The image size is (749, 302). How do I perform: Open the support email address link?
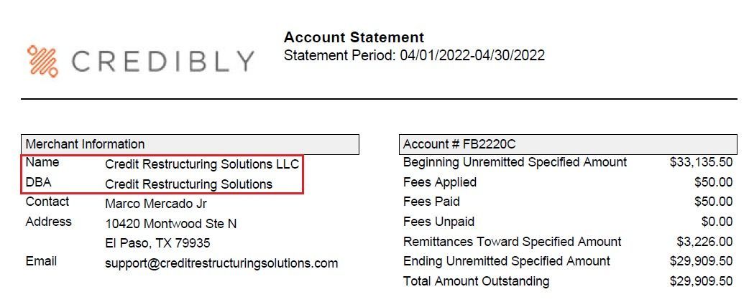(221, 263)
